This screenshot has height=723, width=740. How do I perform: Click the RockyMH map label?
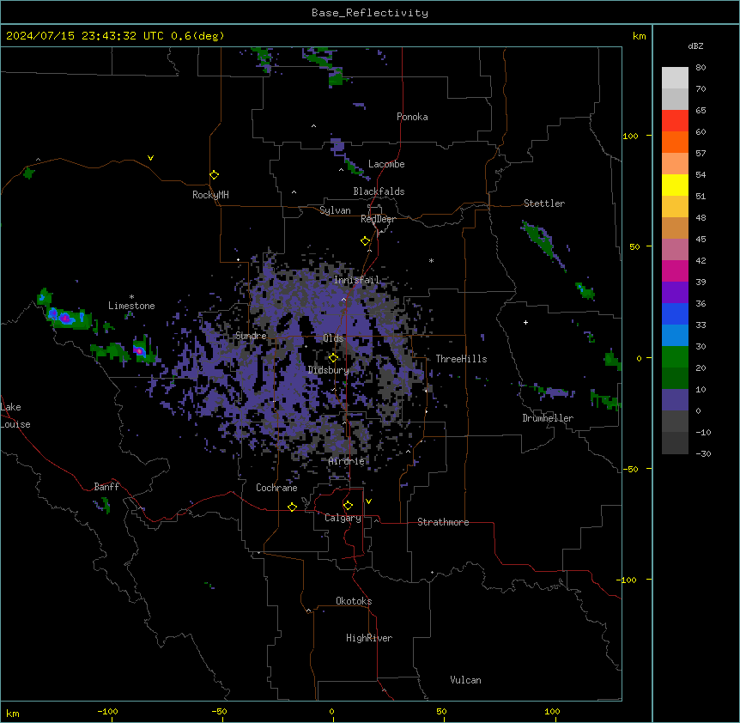[x=210, y=195]
